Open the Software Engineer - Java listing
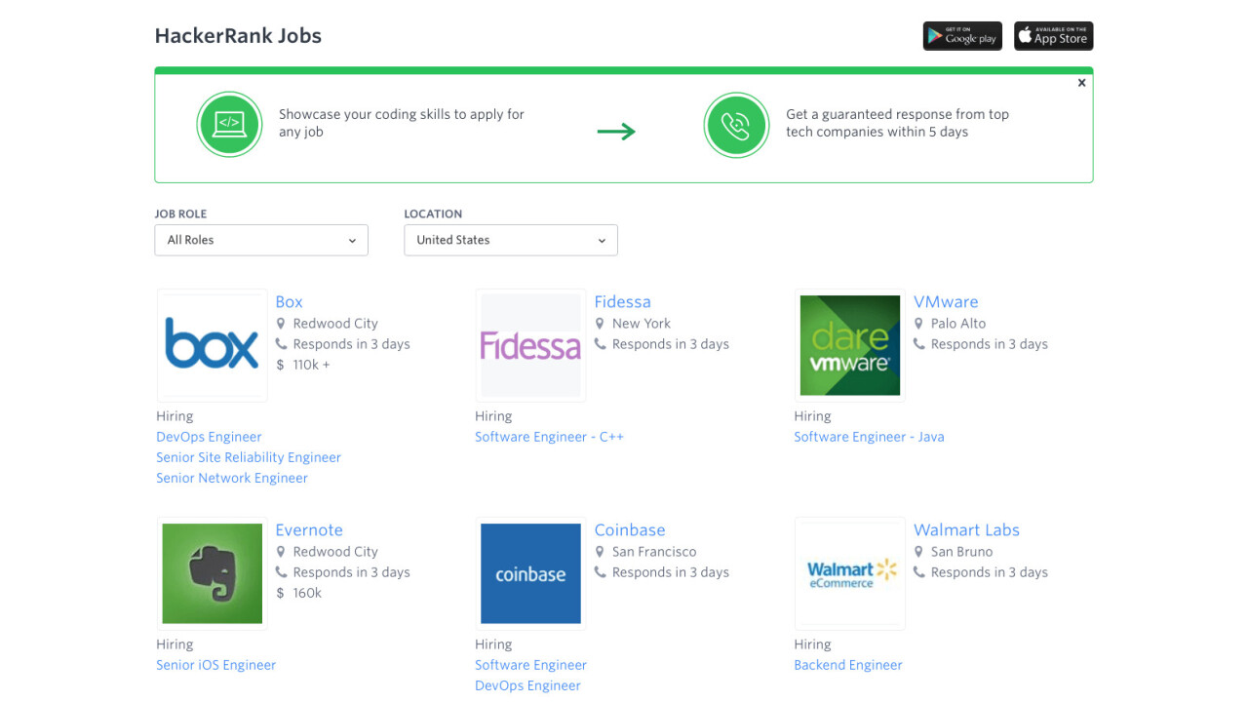 [x=869, y=437]
